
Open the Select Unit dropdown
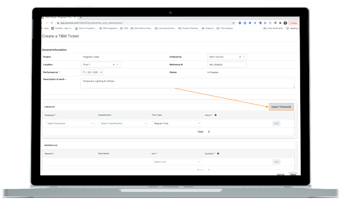(177, 162)
